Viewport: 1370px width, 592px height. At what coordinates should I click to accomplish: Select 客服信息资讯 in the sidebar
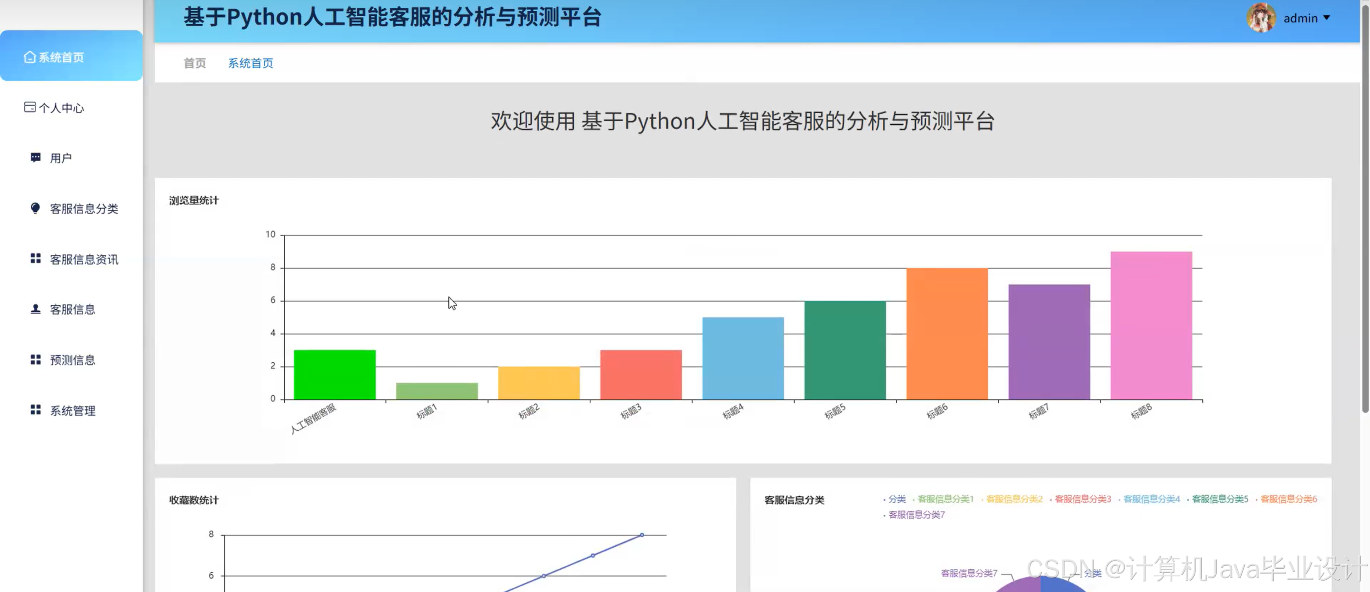(x=71, y=259)
